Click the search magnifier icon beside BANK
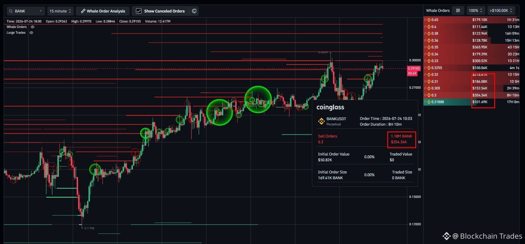Screen dimensions: 525x244 [x=11, y=11]
